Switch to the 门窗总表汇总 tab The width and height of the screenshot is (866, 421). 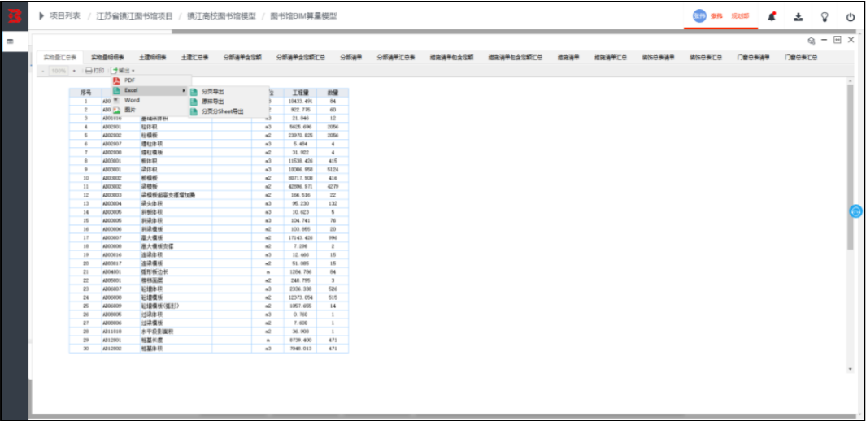801,58
